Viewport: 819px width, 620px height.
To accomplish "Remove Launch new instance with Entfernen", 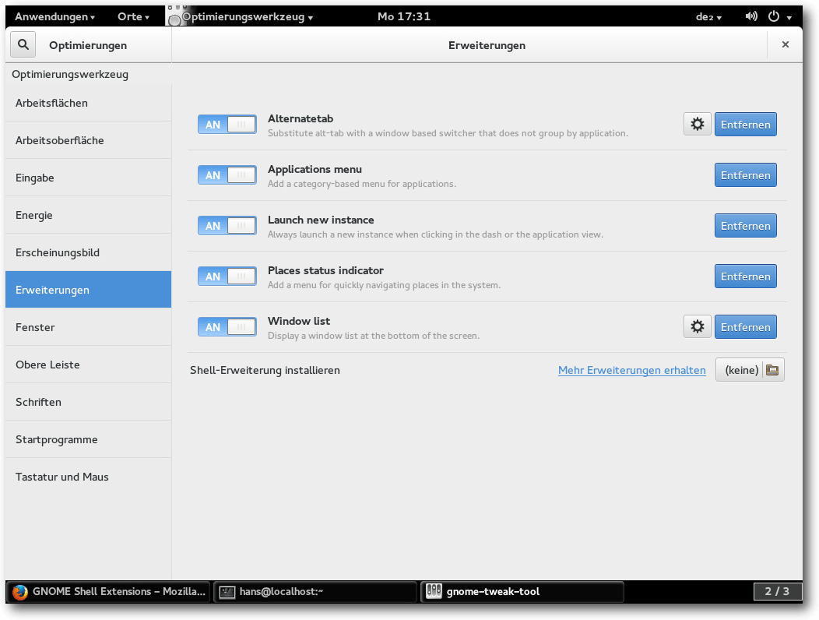I will 745,226.
